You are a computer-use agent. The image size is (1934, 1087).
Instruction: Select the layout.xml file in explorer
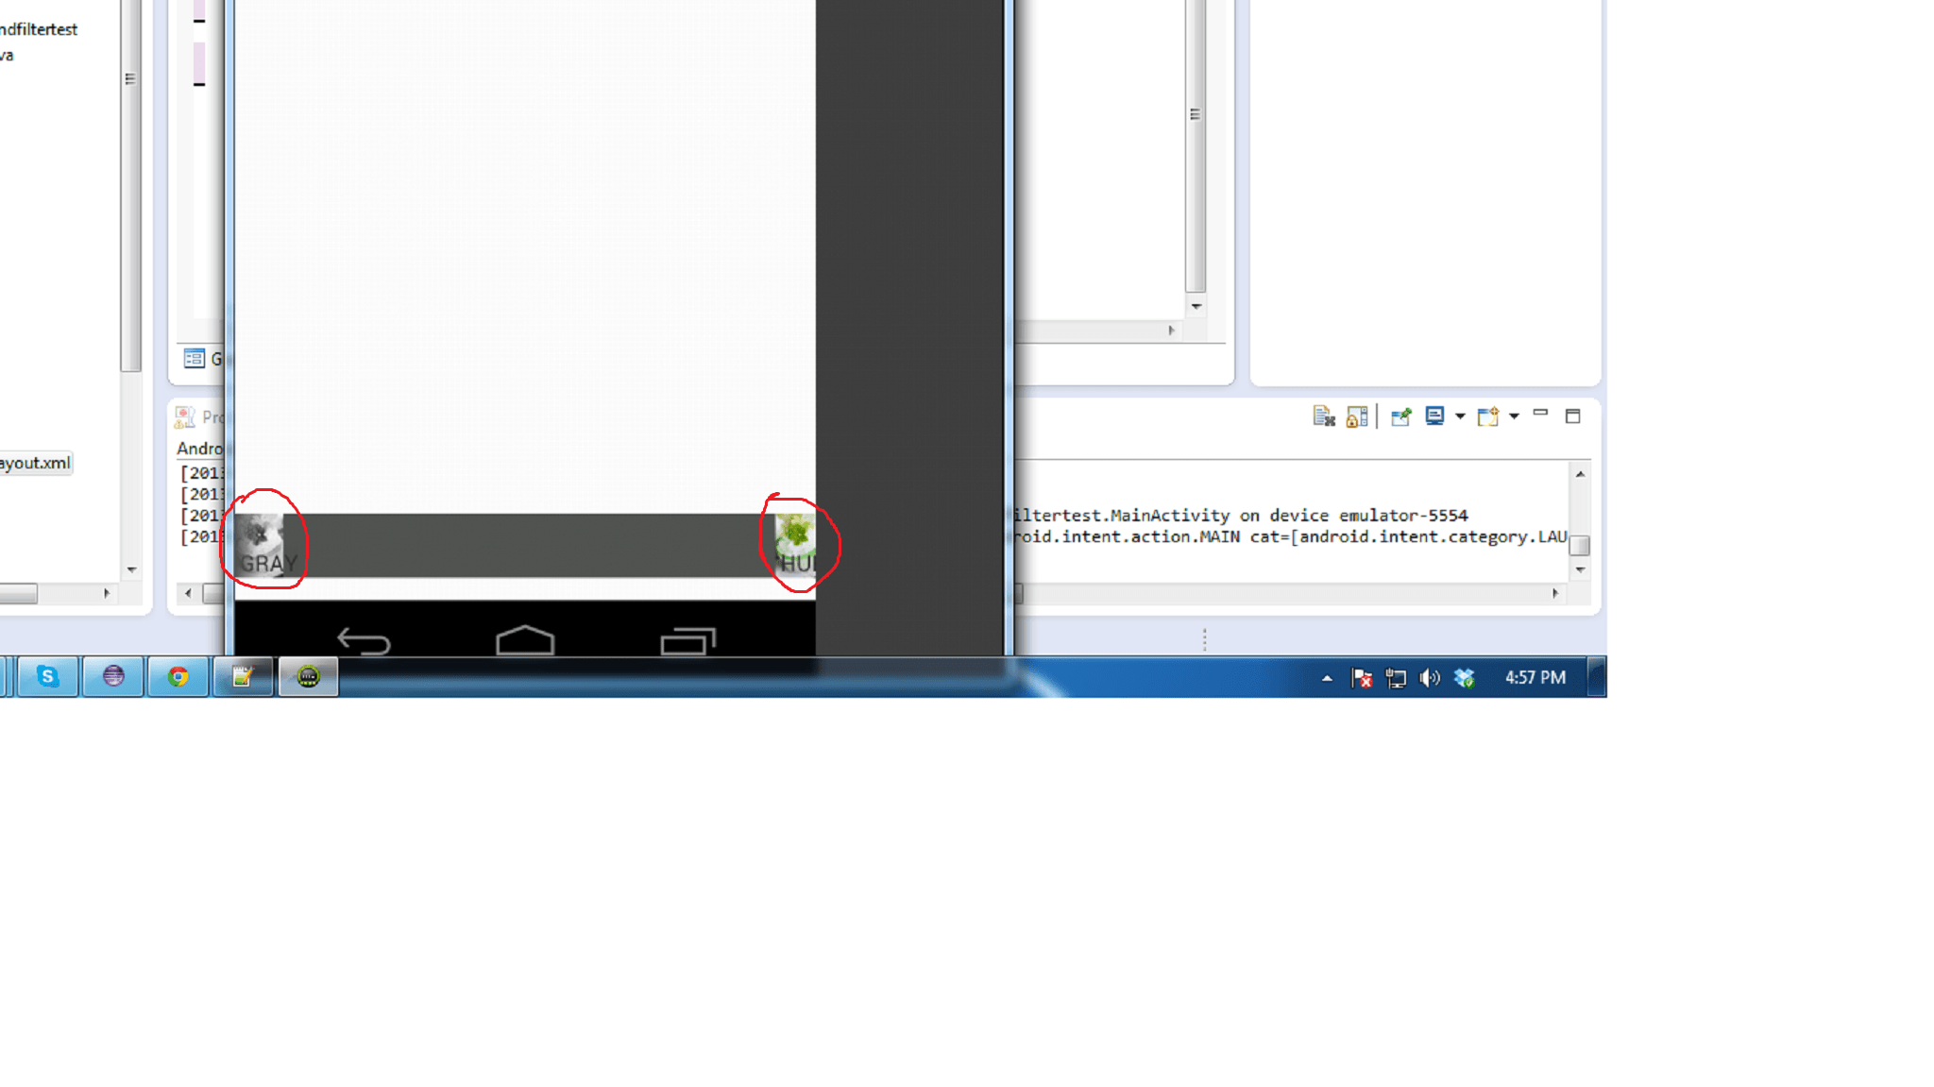pos(35,463)
